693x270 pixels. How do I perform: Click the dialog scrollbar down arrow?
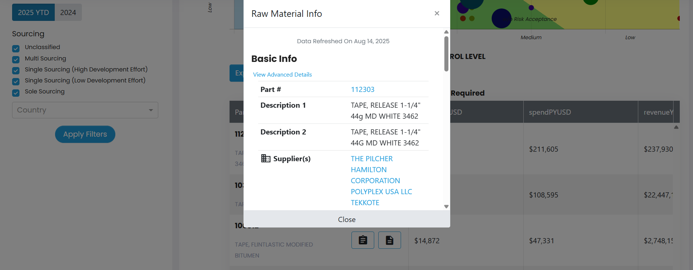click(446, 207)
